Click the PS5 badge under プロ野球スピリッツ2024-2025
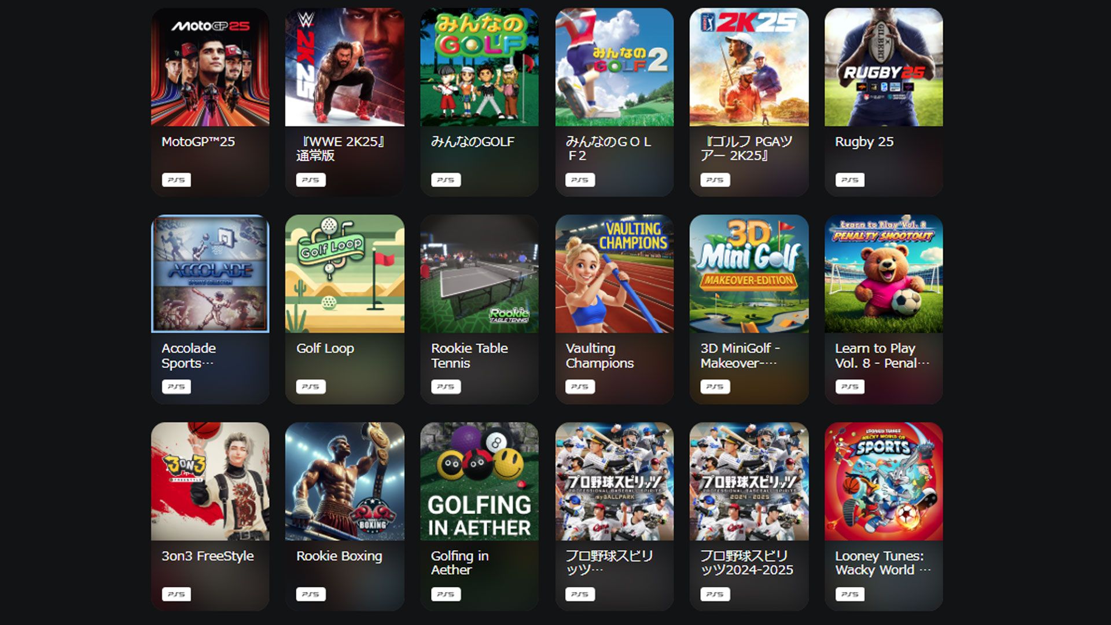The height and width of the screenshot is (625, 1111). (715, 594)
